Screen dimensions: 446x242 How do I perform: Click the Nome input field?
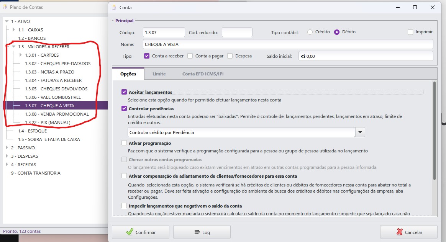point(287,44)
